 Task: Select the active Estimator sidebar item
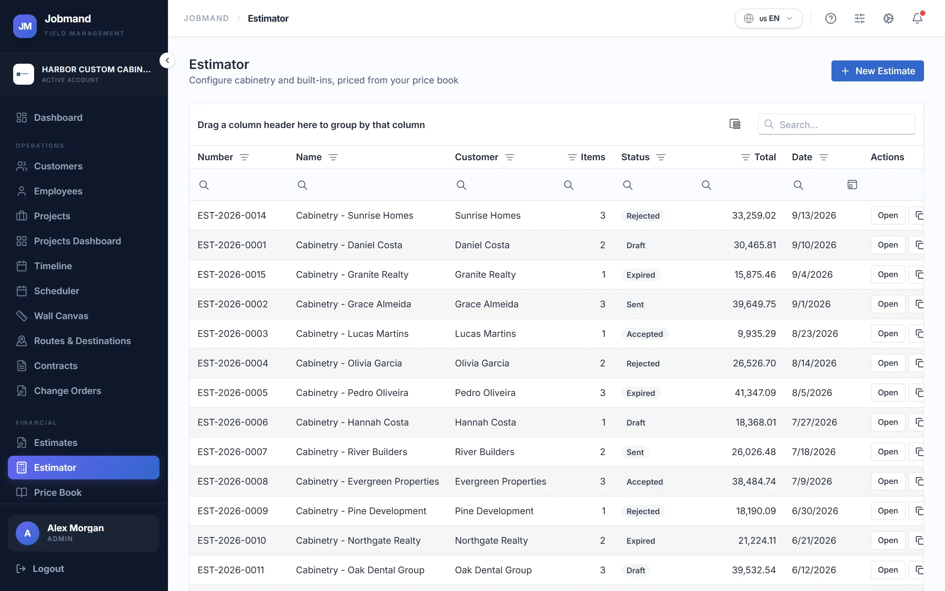[x=84, y=468]
